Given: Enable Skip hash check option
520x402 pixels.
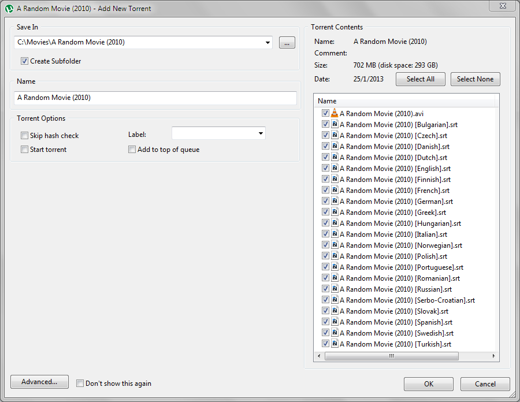Looking at the screenshot, I should [x=24, y=136].
